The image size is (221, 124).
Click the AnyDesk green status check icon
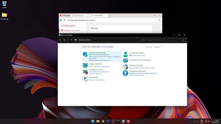point(61,20)
